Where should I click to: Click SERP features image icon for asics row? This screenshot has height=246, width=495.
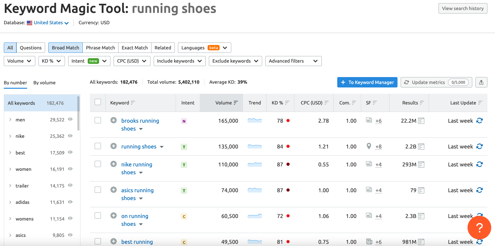click(x=369, y=190)
